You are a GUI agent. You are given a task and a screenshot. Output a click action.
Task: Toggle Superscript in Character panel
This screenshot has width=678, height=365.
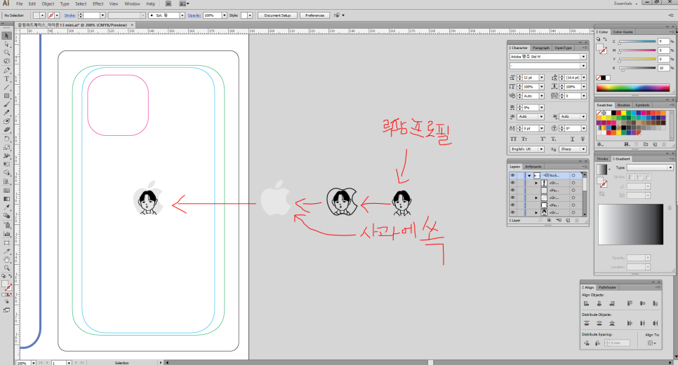coord(543,139)
